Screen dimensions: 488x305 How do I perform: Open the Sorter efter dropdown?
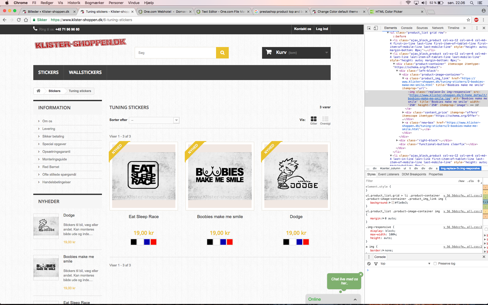[154, 120]
